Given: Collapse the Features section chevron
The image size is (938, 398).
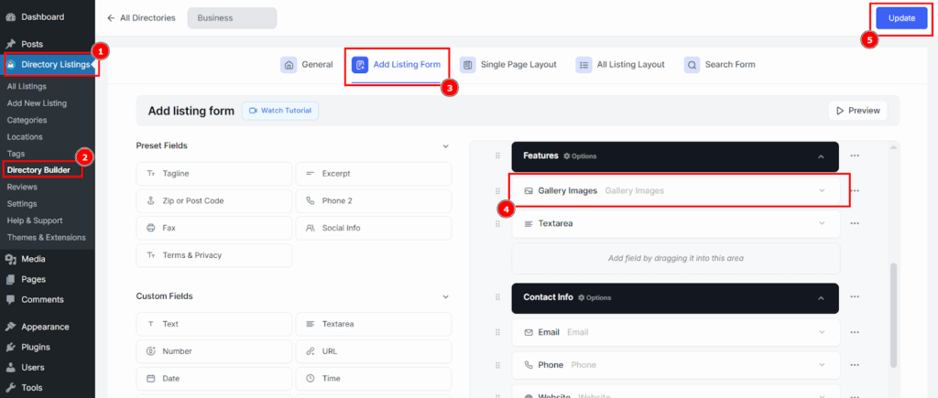Looking at the screenshot, I should (x=822, y=156).
